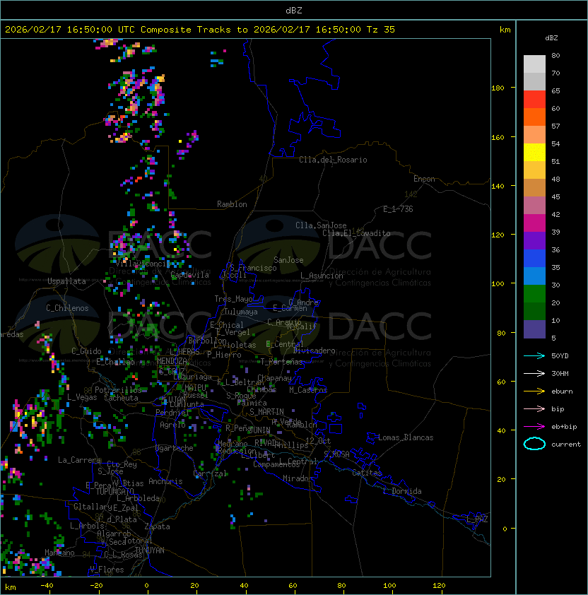This screenshot has height=595, width=588.
Task: Choose the gold 48 dBZ swatch
Action: tap(534, 170)
